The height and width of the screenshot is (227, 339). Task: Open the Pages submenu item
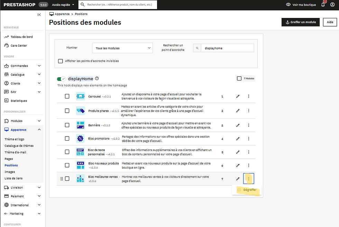tap(9, 159)
